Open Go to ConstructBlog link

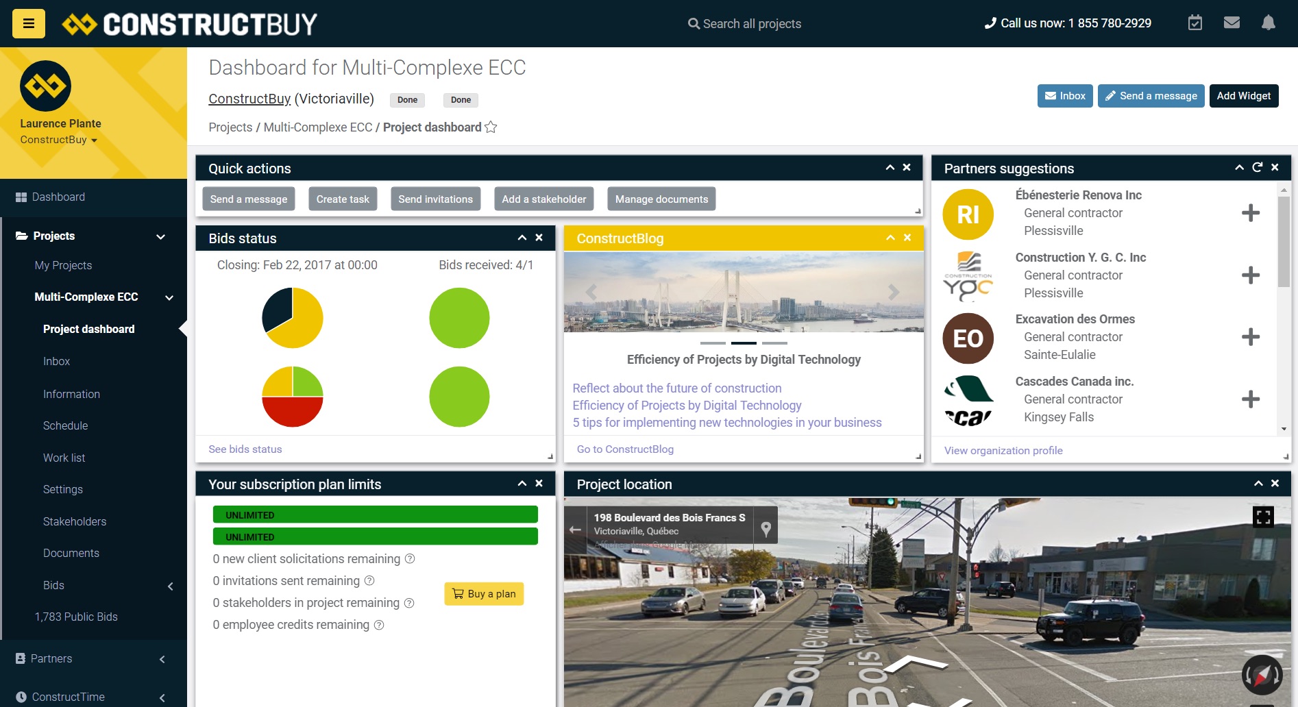(x=625, y=449)
